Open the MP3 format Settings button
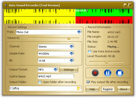Viewport: 136px width, 98px height. [x=69, y=70]
